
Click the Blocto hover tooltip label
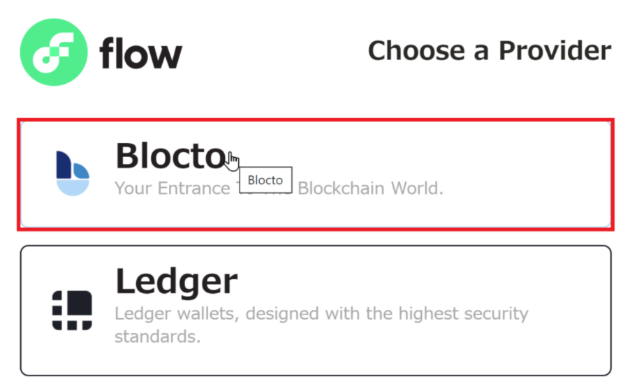coord(265,180)
